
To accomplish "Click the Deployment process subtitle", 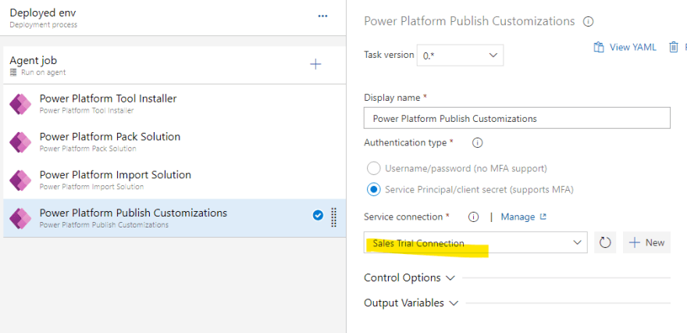I will (44, 24).
